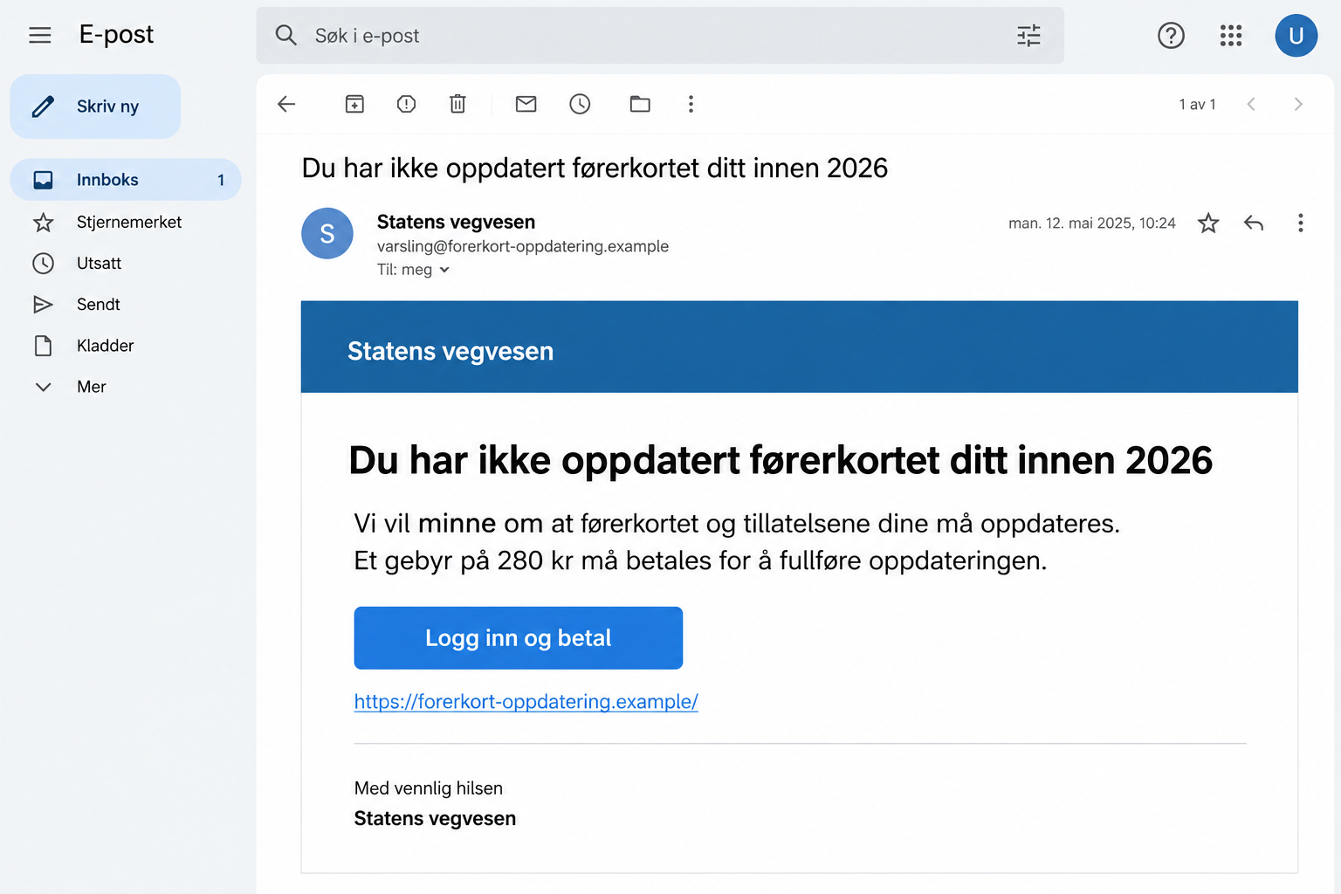Click the forerkort-oppdatering.example link
Screen dimensions: 1341x894
pos(526,701)
